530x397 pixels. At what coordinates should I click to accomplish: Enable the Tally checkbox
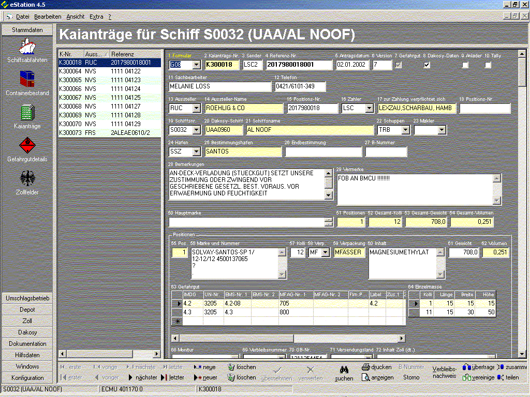488,65
